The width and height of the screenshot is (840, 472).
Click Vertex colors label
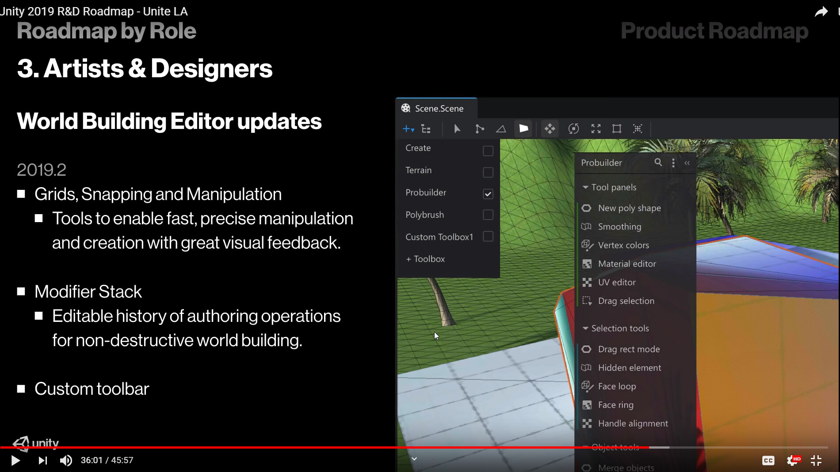pos(623,245)
